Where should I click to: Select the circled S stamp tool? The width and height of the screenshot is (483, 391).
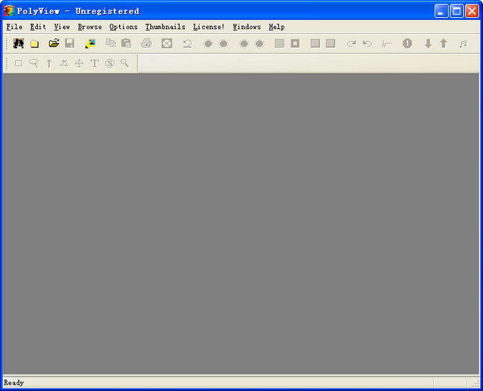110,63
